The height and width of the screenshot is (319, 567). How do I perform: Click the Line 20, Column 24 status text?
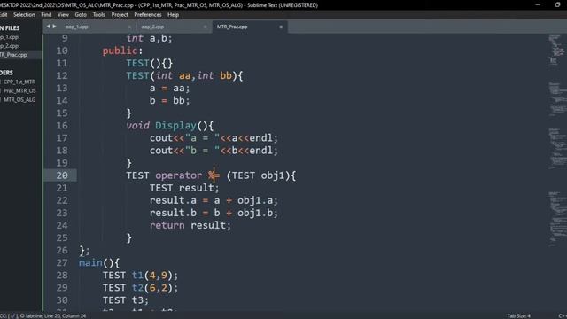(65, 315)
